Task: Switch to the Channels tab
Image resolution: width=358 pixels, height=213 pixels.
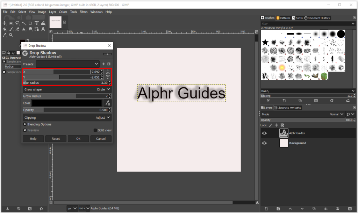Action: (282, 108)
